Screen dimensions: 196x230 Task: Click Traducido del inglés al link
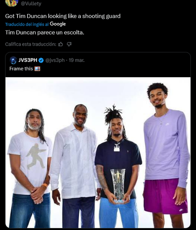27,24
